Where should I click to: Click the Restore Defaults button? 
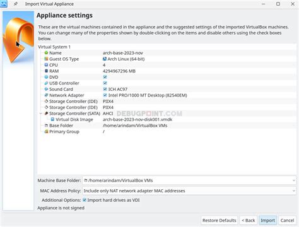[220, 221]
